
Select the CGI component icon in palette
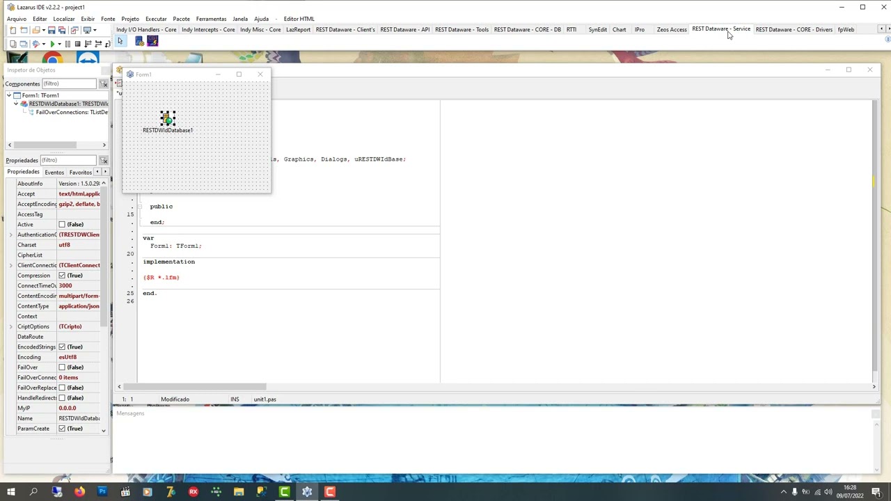tap(152, 42)
